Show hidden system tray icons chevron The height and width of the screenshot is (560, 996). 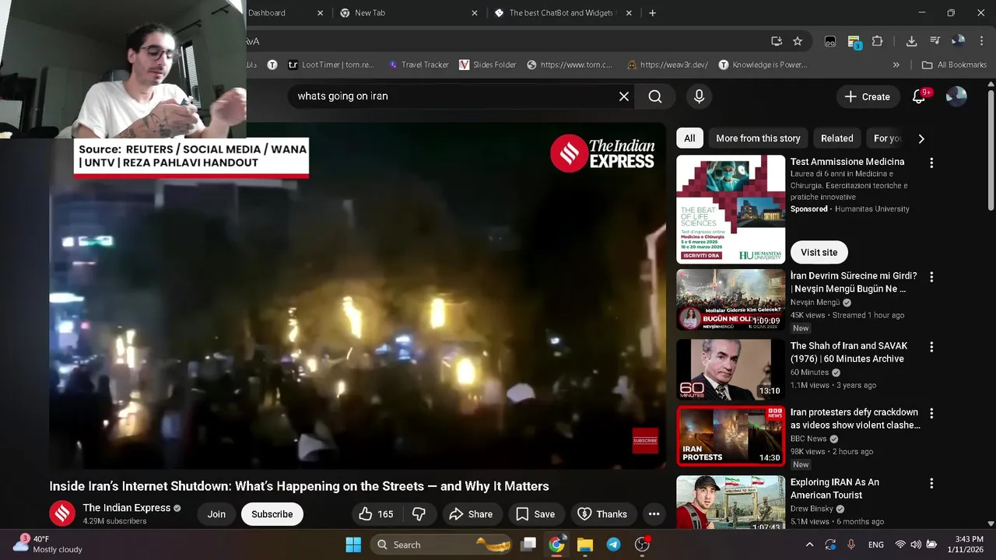[809, 544]
